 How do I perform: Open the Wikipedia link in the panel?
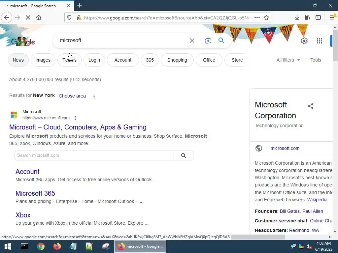click(317, 200)
